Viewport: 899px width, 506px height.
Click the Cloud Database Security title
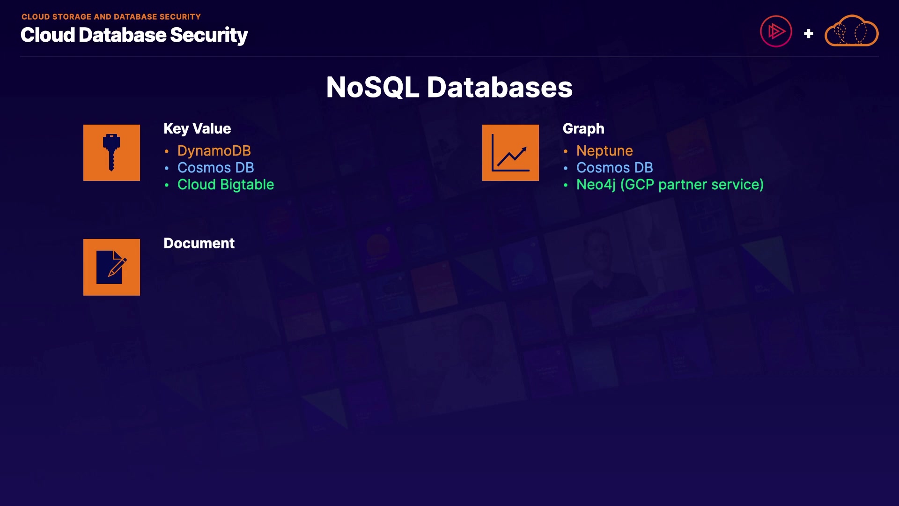pyautogui.click(x=134, y=35)
